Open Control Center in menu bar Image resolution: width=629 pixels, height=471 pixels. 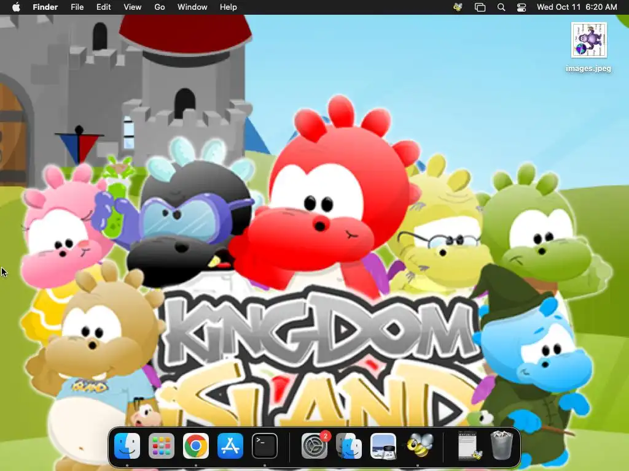tap(522, 7)
